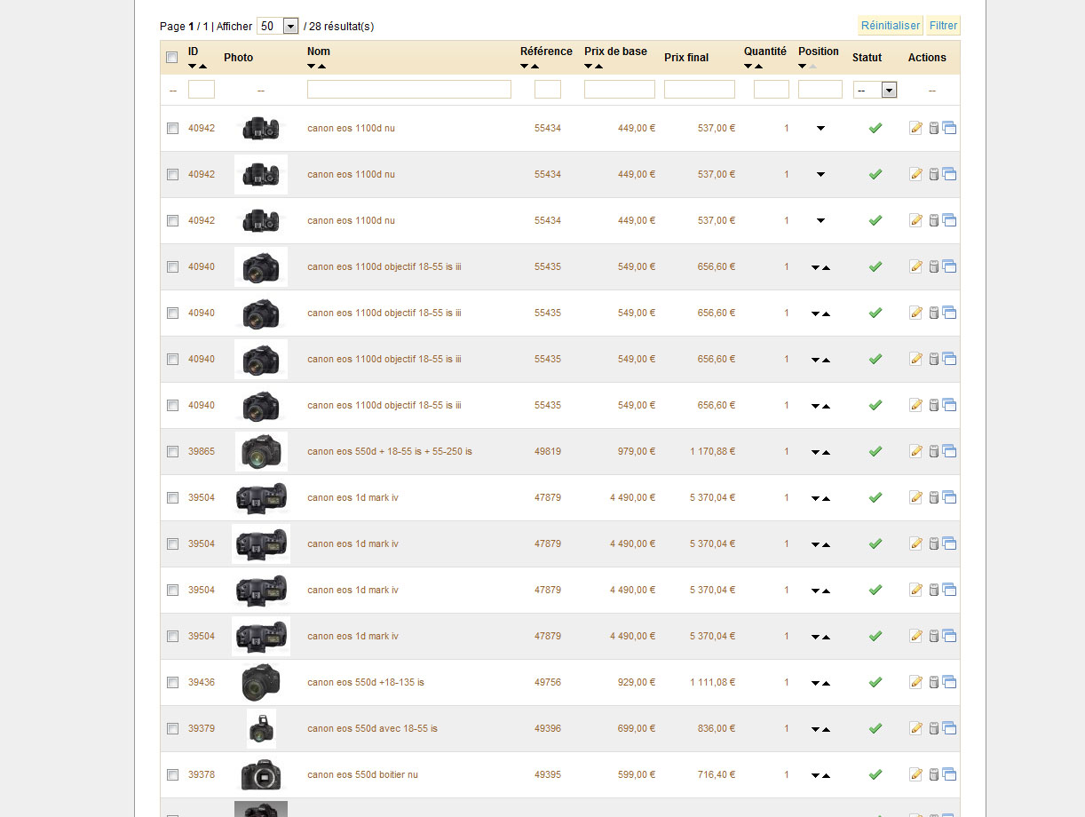This screenshot has height=817, width=1085.
Task: Sort Quantité column descending
Action: click(x=748, y=67)
